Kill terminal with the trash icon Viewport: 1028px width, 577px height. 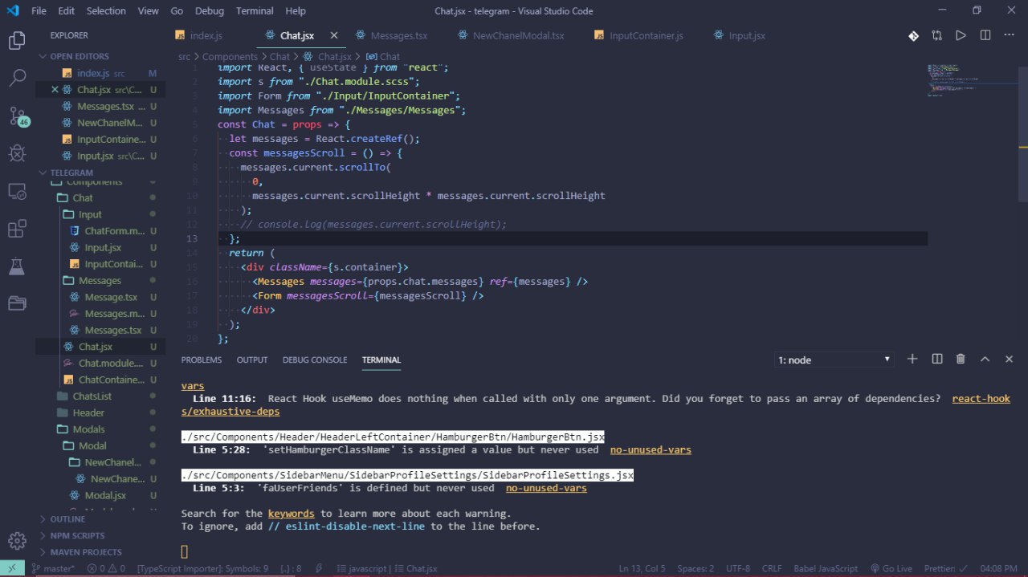961,360
